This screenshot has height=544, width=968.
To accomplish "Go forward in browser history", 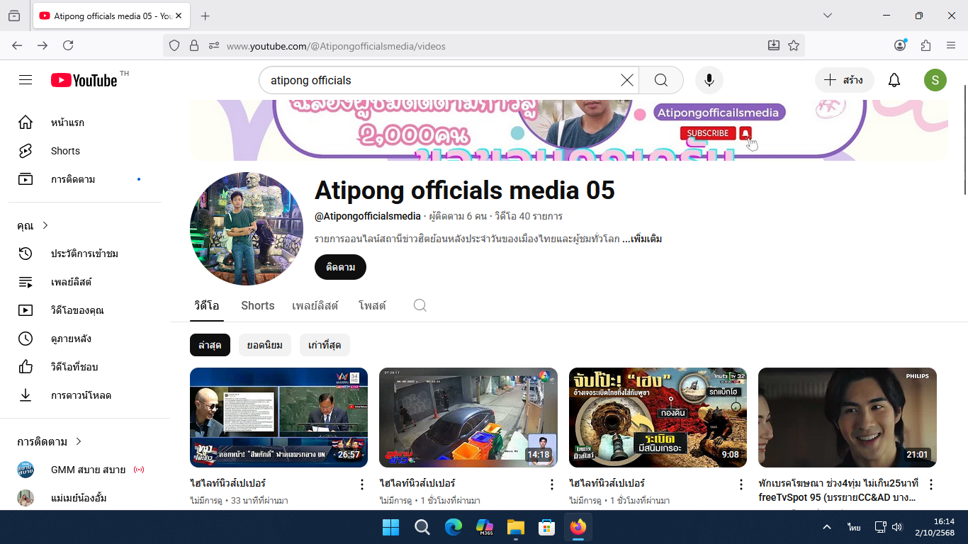I will (x=43, y=45).
